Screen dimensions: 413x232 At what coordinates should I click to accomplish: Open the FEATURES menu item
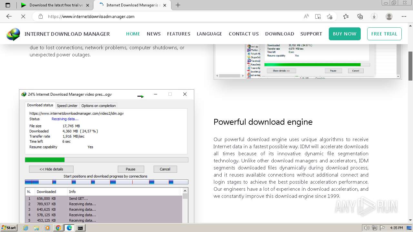pos(178,34)
